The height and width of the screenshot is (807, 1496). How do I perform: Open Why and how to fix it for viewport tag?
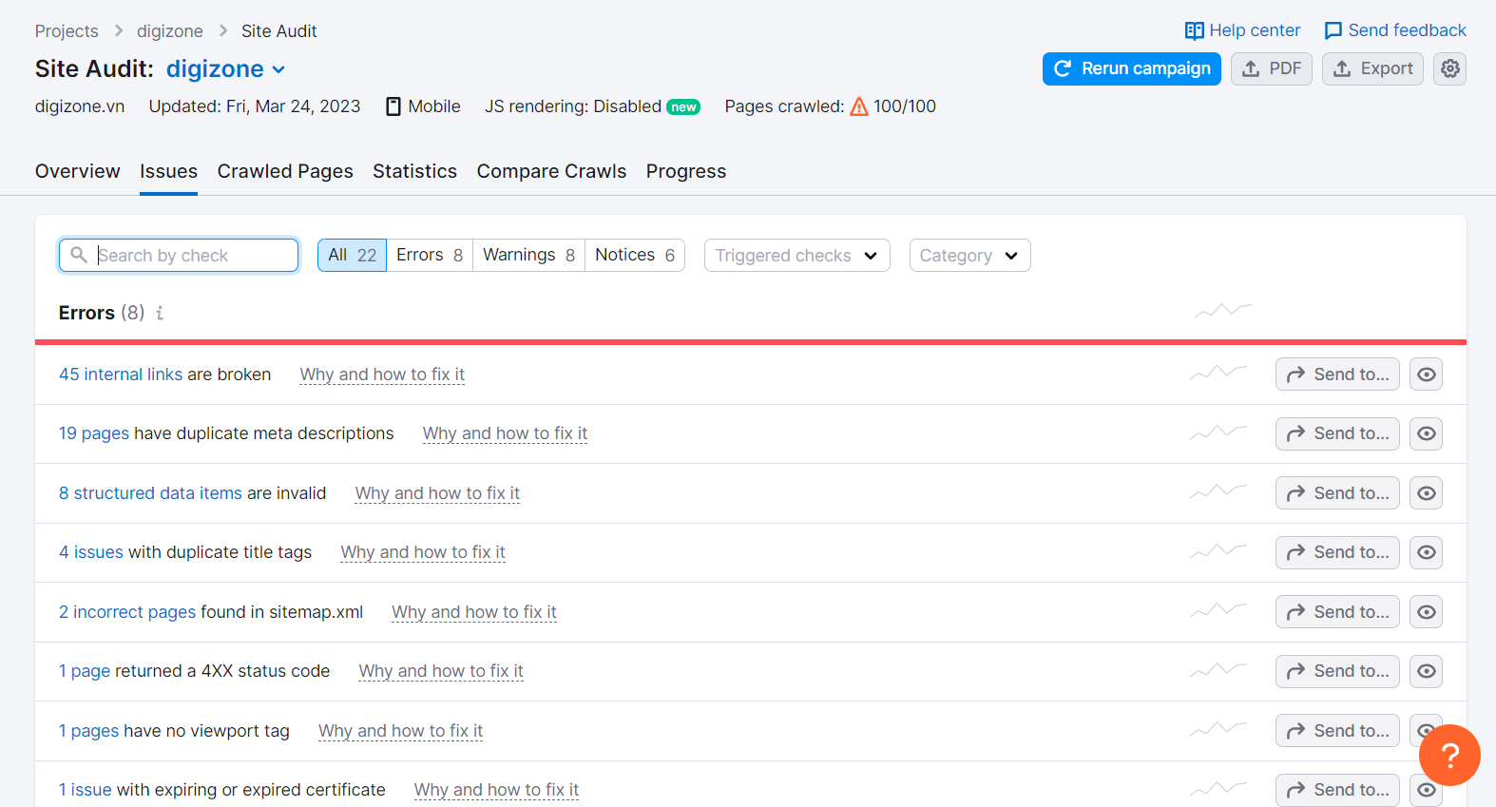click(x=400, y=731)
